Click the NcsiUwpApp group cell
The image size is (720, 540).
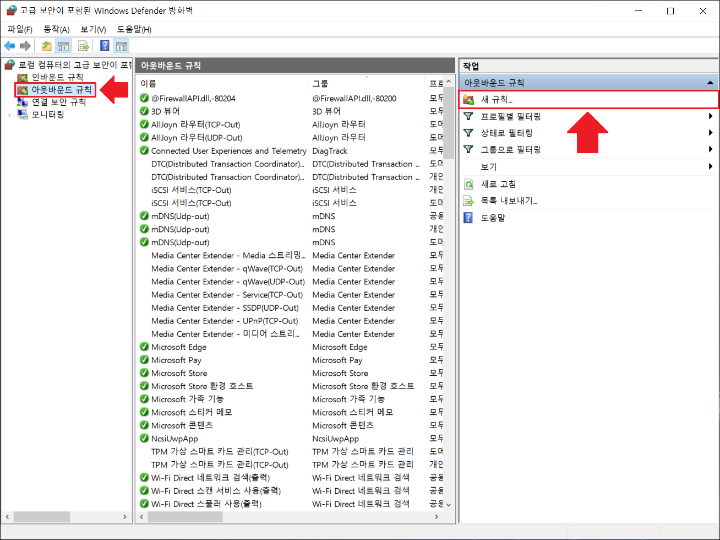click(x=336, y=439)
